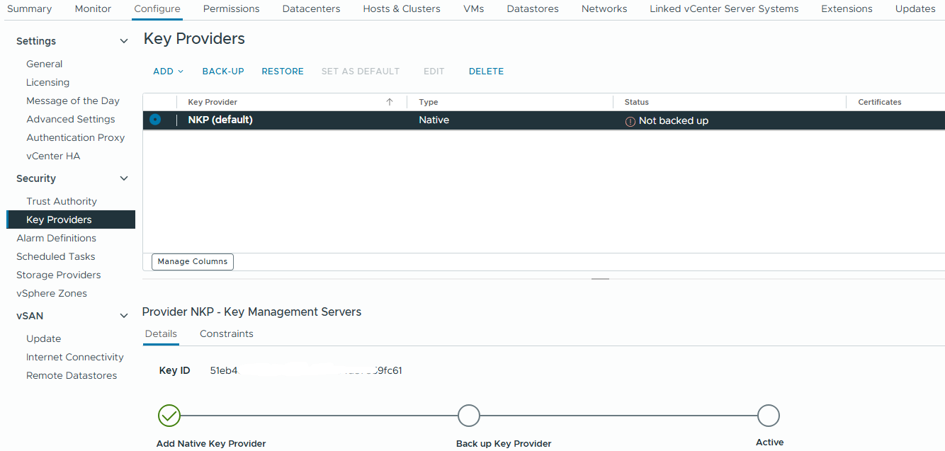Viewport: 945px width, 451px height.
Task: Open the Hosts & Clusters tab
Action: click(x=402, y=8)
